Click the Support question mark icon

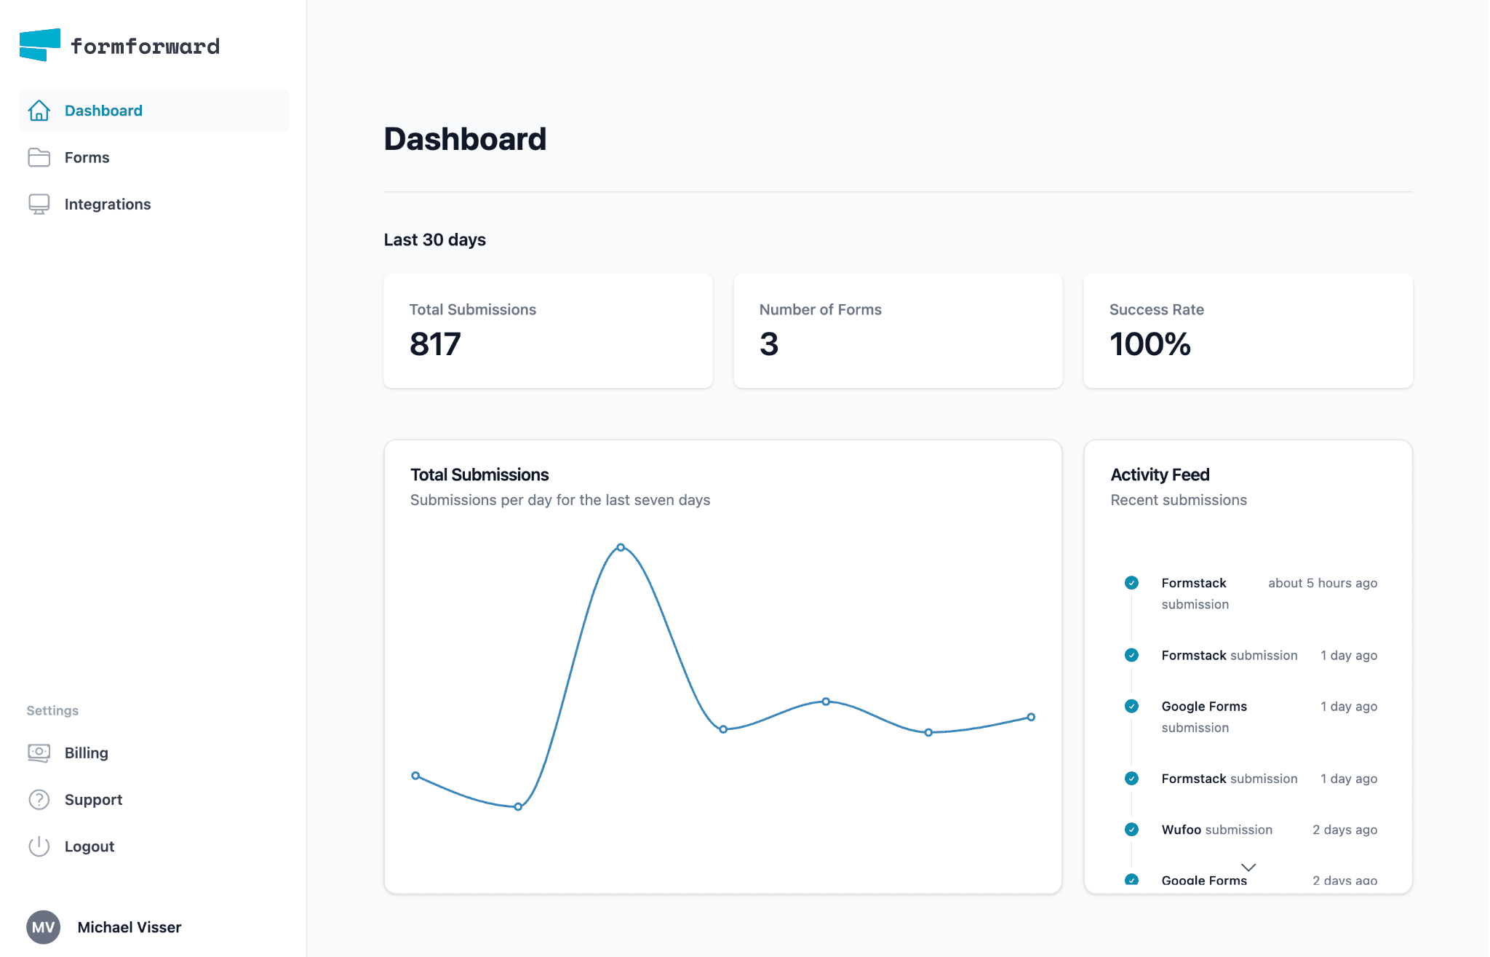[39, 800]
